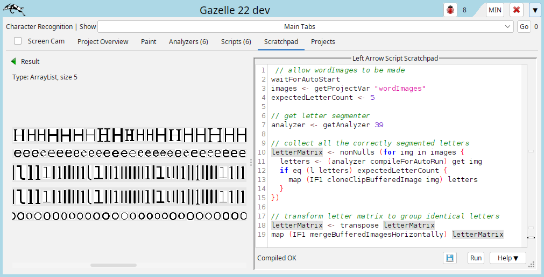The width and height of the screenshot is (544, 277).
Task: Click the red ladybug bug icon
Action: pyautogui.click(x=450, y=10)
